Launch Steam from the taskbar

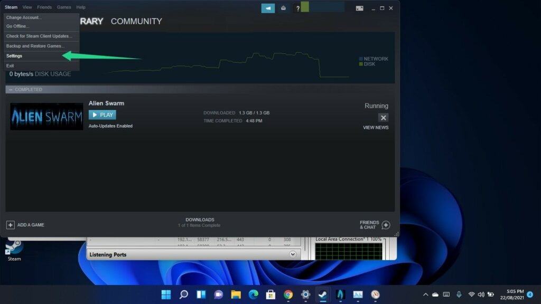coord(322,294)
